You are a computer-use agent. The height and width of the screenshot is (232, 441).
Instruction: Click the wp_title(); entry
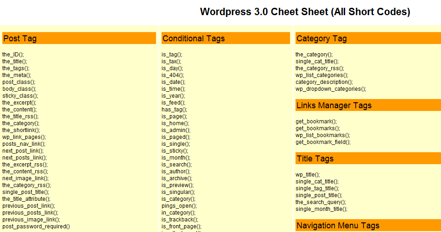pos(307,175)
